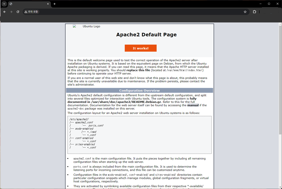Select the active browser tab

[x=29, y=4]
